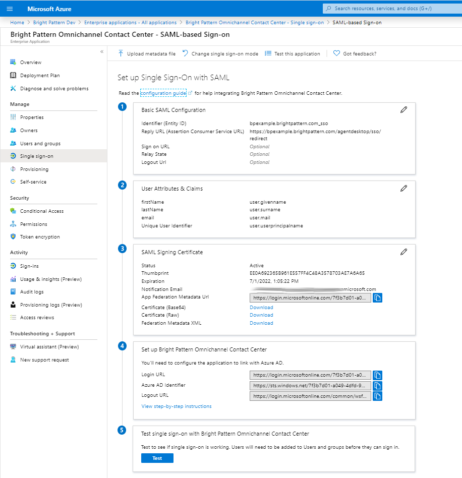
Task: Click the blue Test button
Action: point(157,458)
